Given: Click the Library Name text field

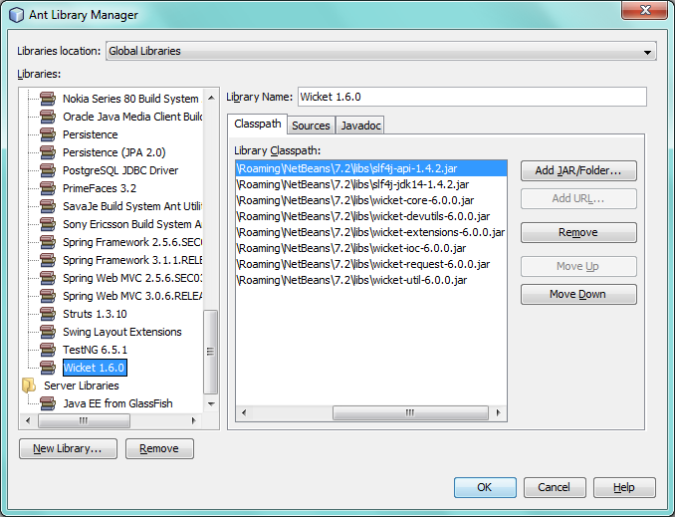Looking at the screenshot, I should coord(471,97).
